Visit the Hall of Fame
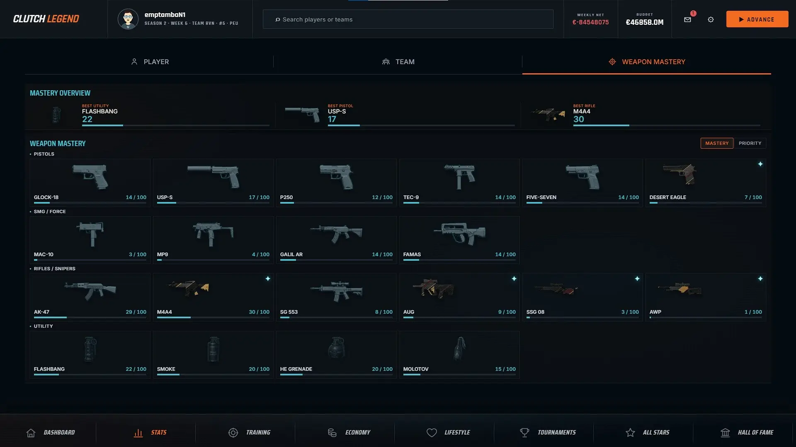Screen dimensions: 796x447 747,433
